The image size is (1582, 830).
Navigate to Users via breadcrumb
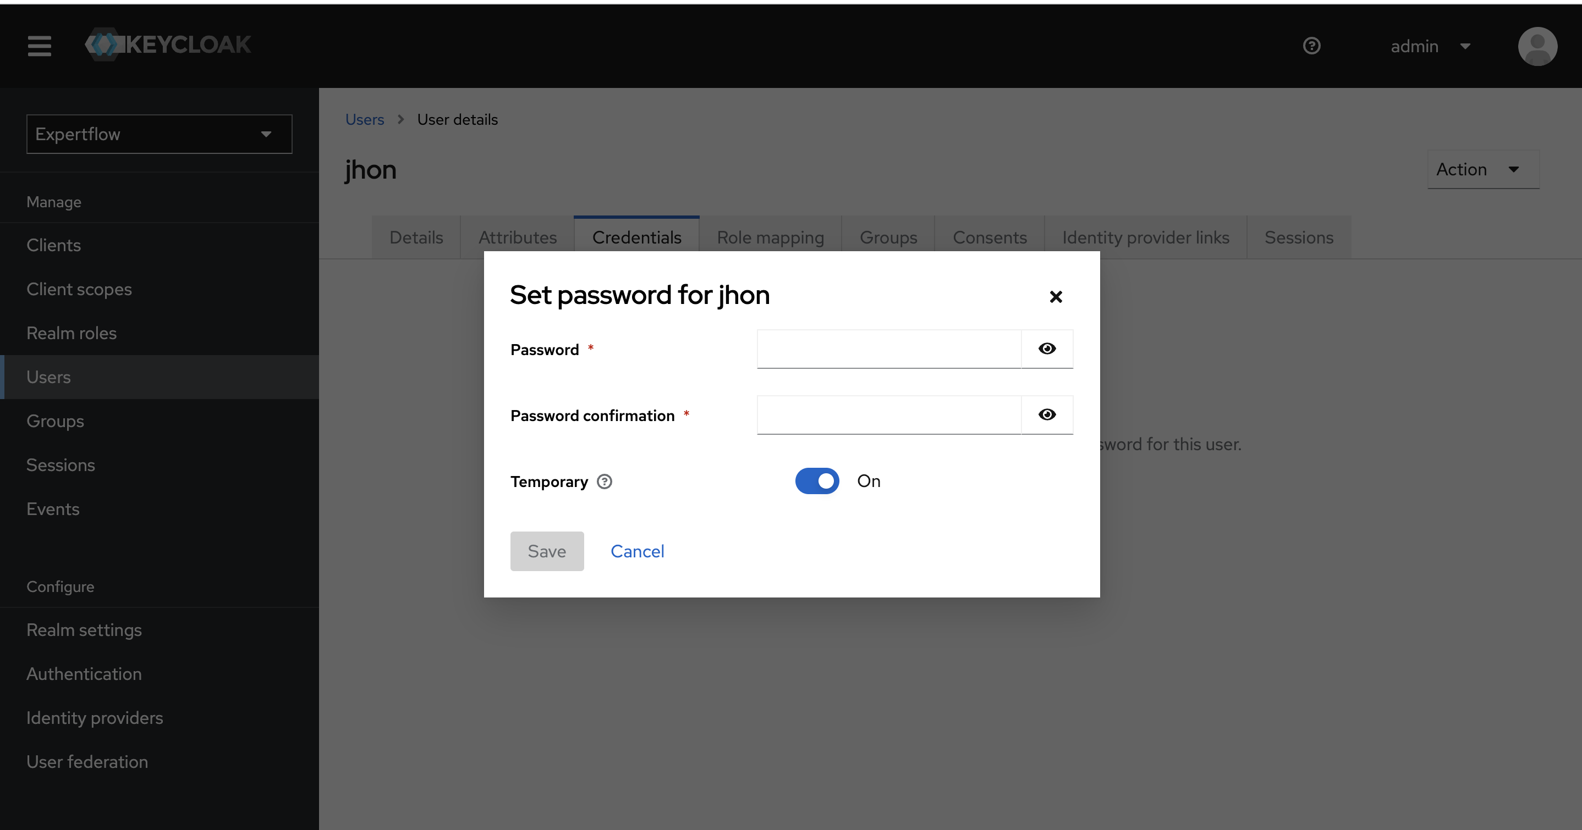[364, 119]
